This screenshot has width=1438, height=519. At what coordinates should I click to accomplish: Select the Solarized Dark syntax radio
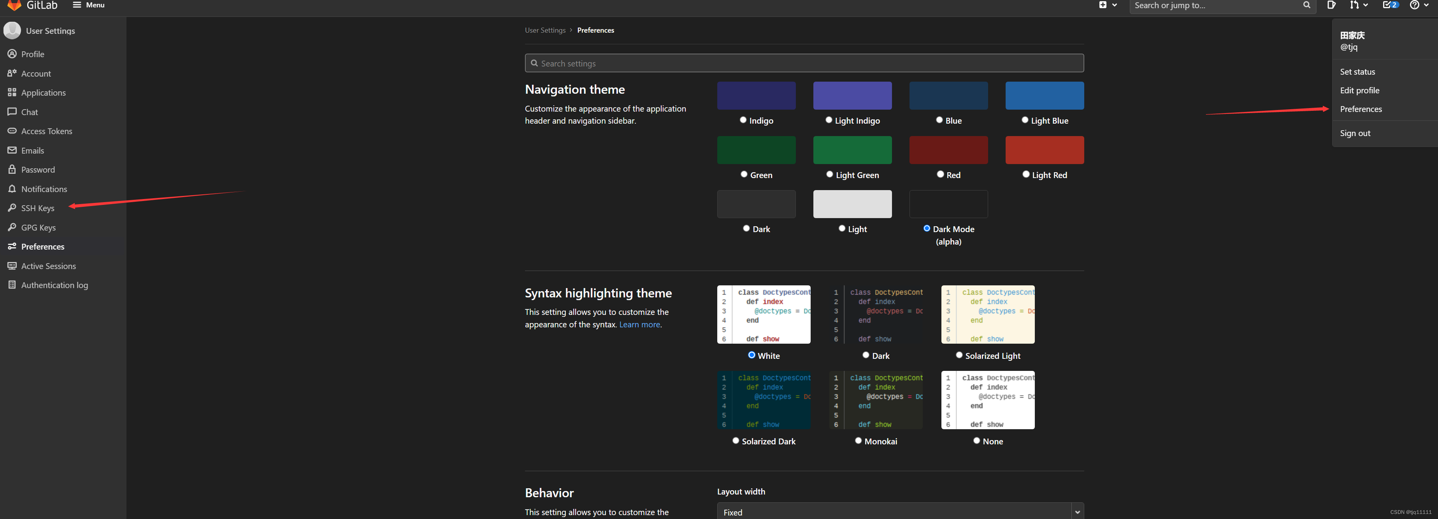pyautogui.click(x=736, y=440)
